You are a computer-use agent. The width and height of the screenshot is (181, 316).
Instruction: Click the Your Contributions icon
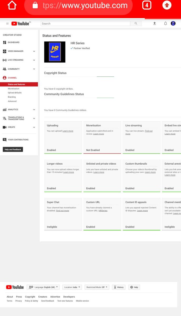tap(4, 140)
